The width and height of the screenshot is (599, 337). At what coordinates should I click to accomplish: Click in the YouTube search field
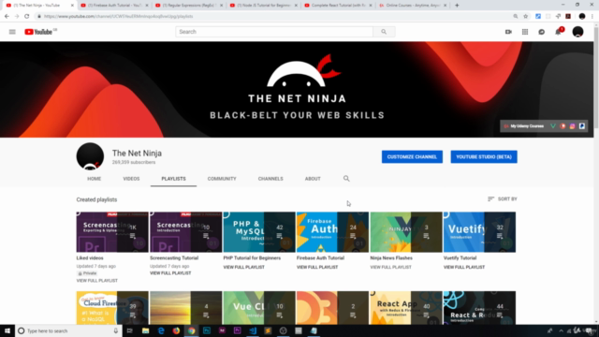pos(274,32)
